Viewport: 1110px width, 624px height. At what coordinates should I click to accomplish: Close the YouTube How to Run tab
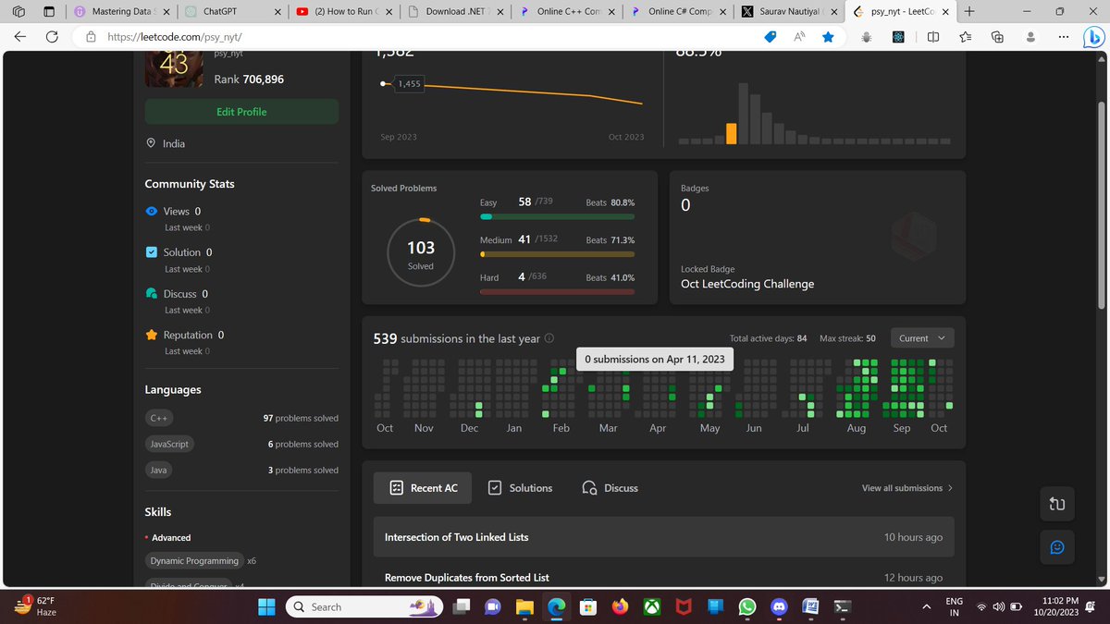pos(388,12)
